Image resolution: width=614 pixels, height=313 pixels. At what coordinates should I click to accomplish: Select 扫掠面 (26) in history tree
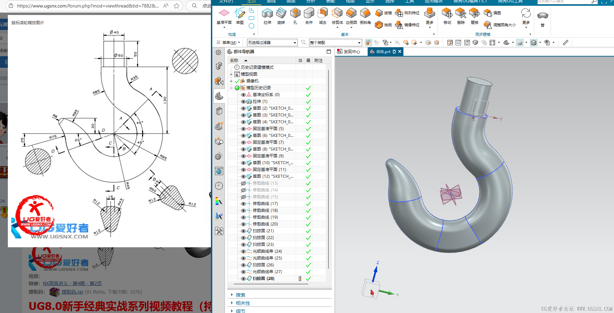[x=263, y=265]
